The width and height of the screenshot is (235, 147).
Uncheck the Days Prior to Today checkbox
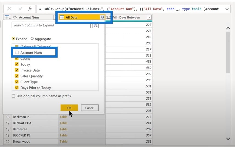coord(17,88)
